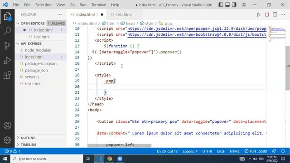The width and height of the screenshot is (290, 163).
Task: Toggle the Secondary Side Bar layout icon
Action: click(234, 5)
